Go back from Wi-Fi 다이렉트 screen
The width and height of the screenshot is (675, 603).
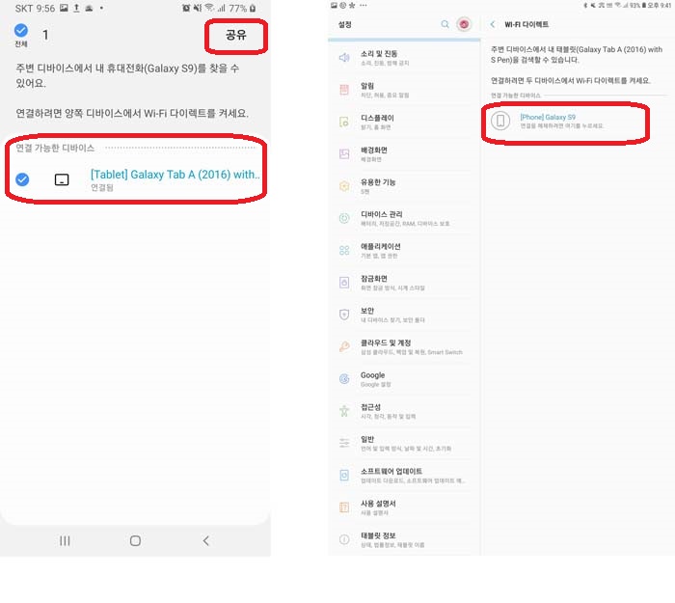[493, 24]
